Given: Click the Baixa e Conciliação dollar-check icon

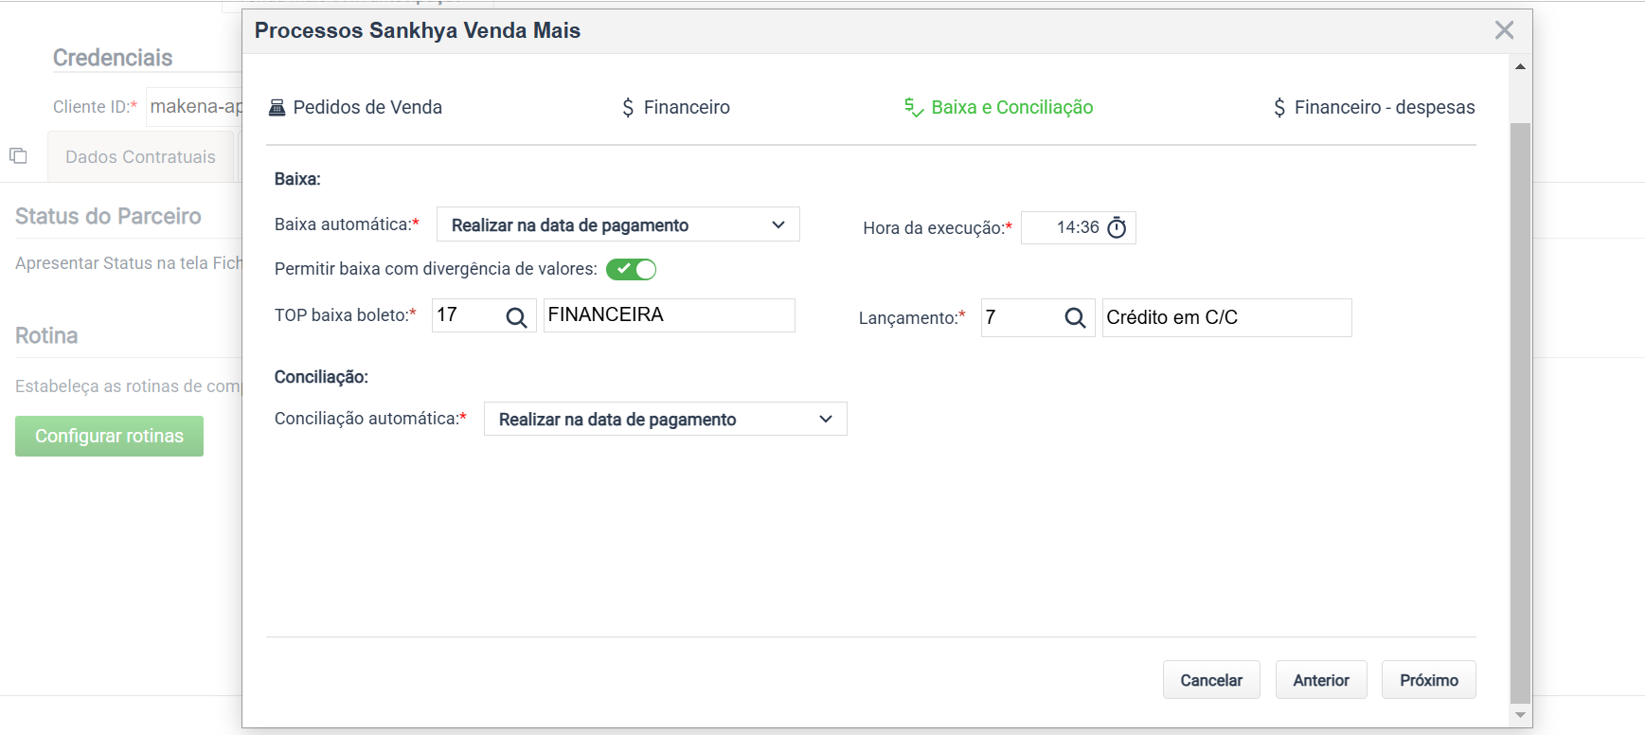Looking at the screenshot, I should (914, 108).
